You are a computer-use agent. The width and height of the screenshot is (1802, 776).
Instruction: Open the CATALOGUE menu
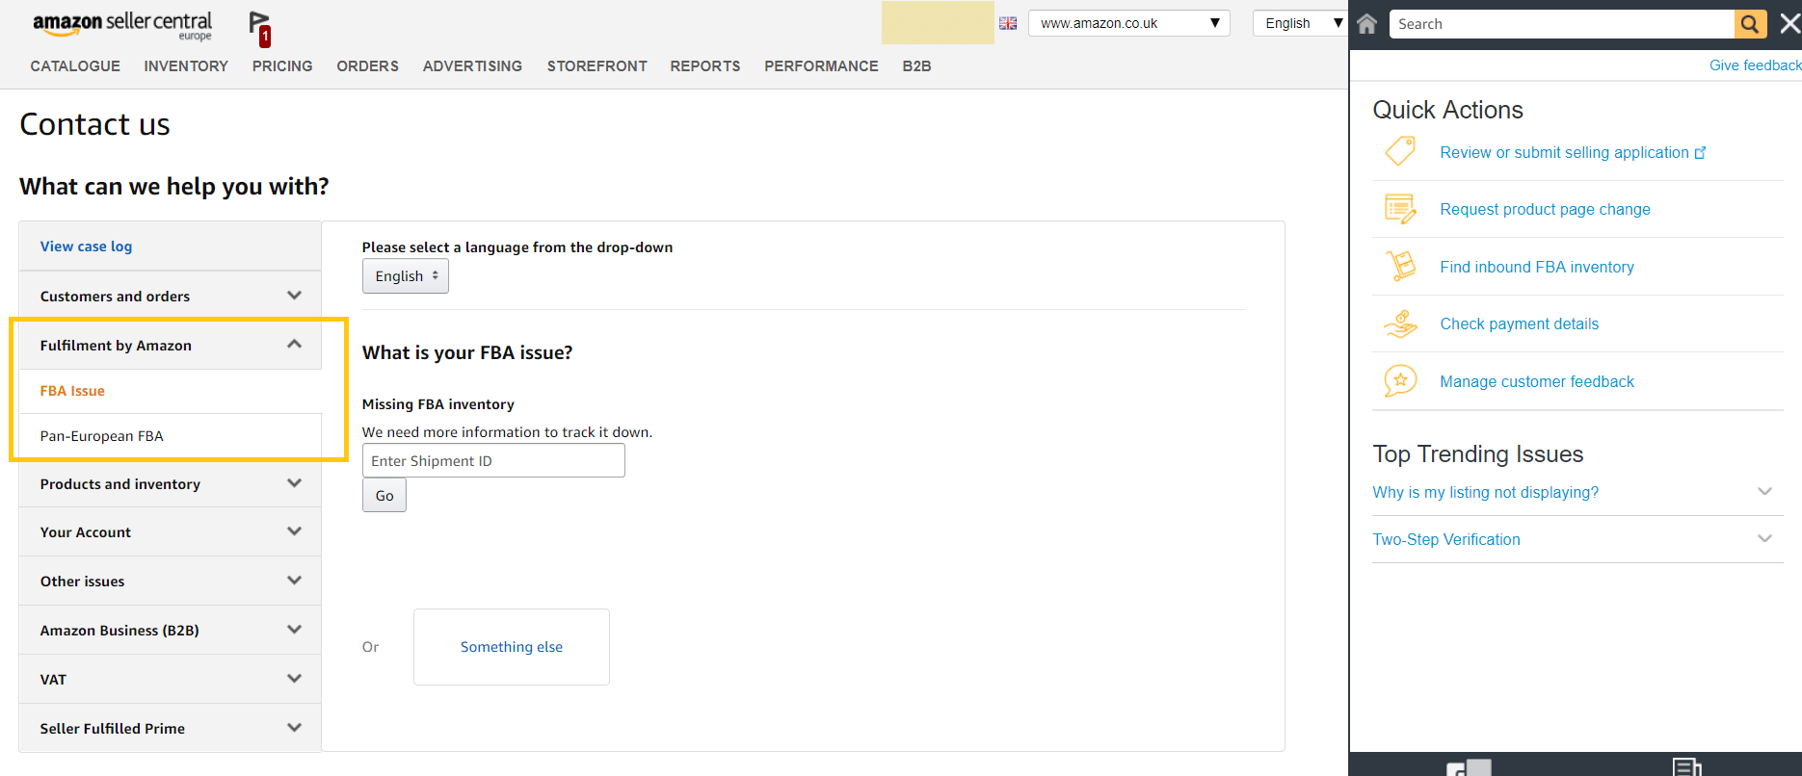(75, 65)
